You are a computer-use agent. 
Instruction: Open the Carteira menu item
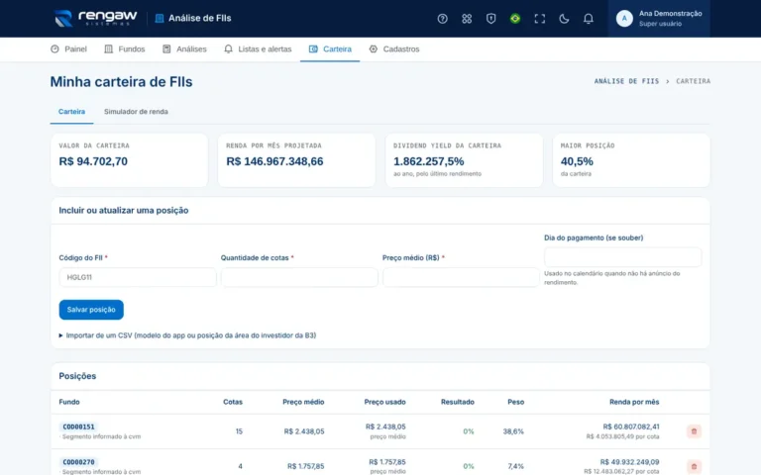tap(330, 48)
